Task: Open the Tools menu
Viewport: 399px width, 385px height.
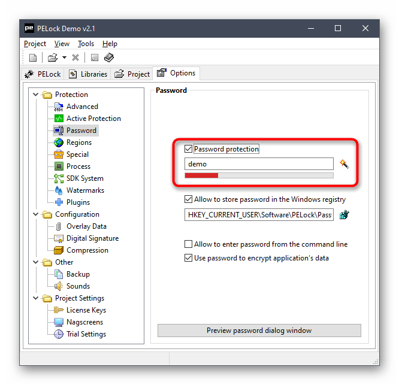Action: tap(86, 44)
